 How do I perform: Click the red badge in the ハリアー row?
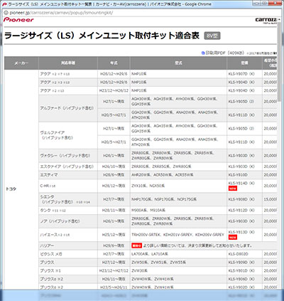(x=136, y=245)
